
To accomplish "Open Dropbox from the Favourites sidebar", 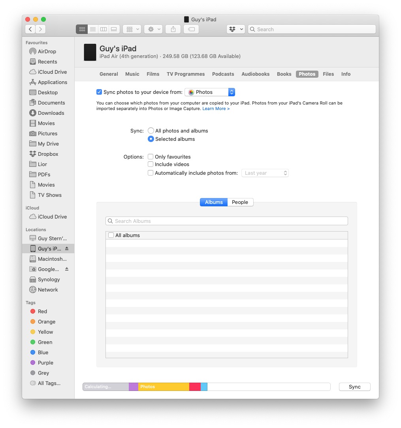I will 44,154.
